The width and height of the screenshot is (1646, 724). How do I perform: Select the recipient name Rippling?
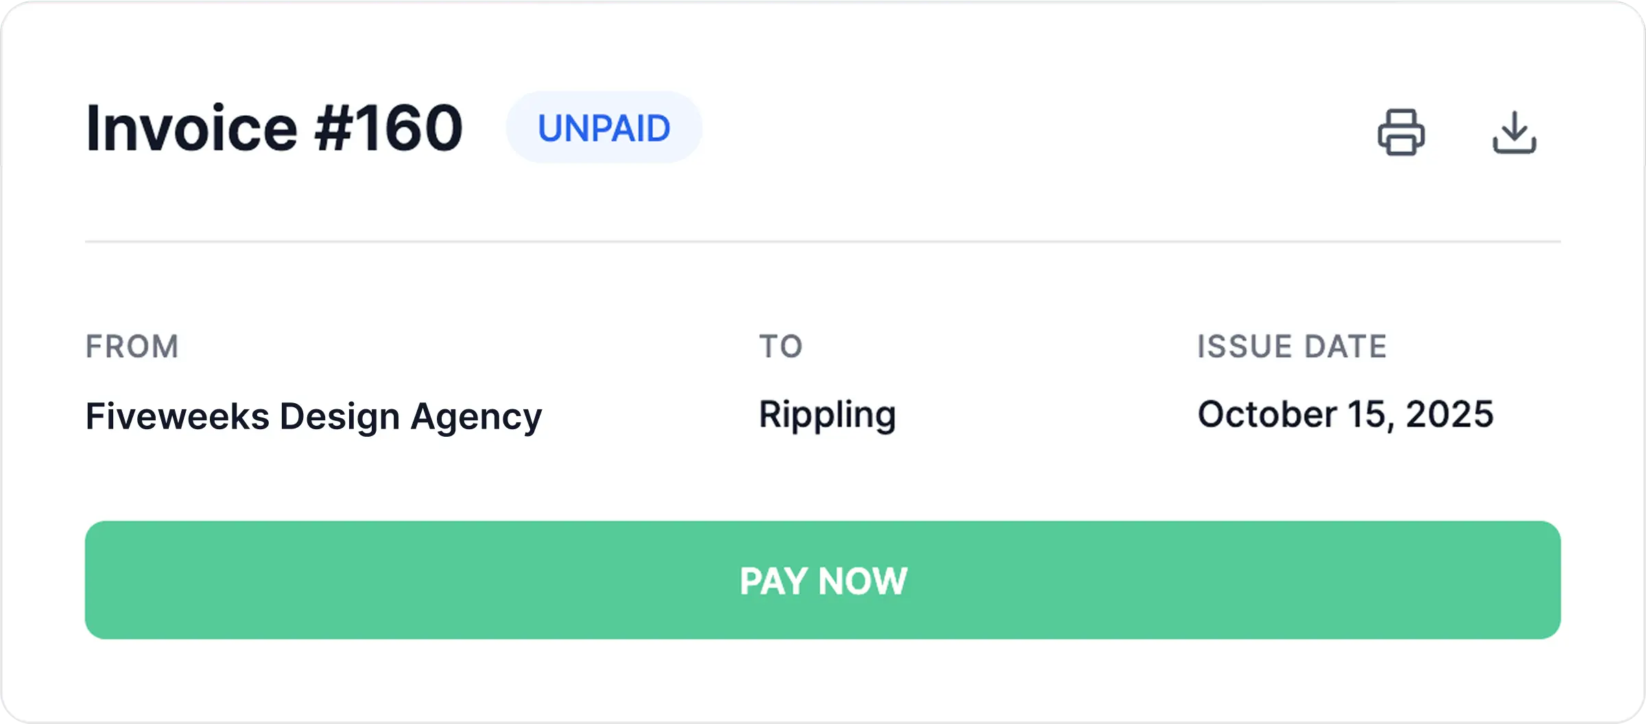tap(827, 415)
